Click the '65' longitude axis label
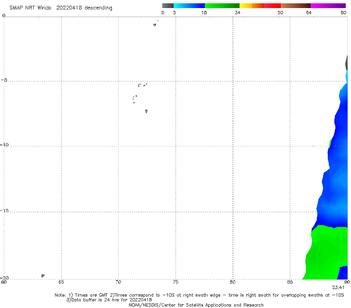The height and width of the screenshot is (308, 351). coord(61,282)
